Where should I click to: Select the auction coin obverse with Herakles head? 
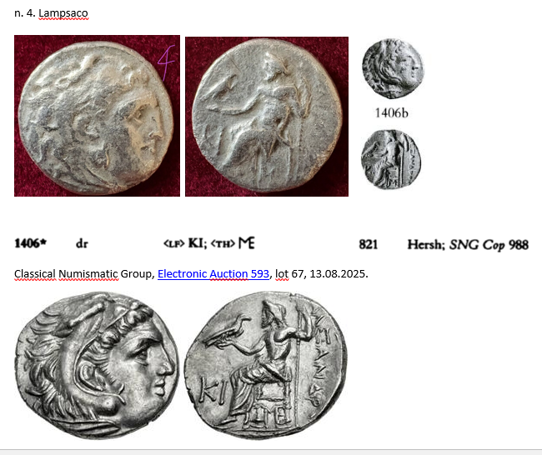[x=97, y=366]
